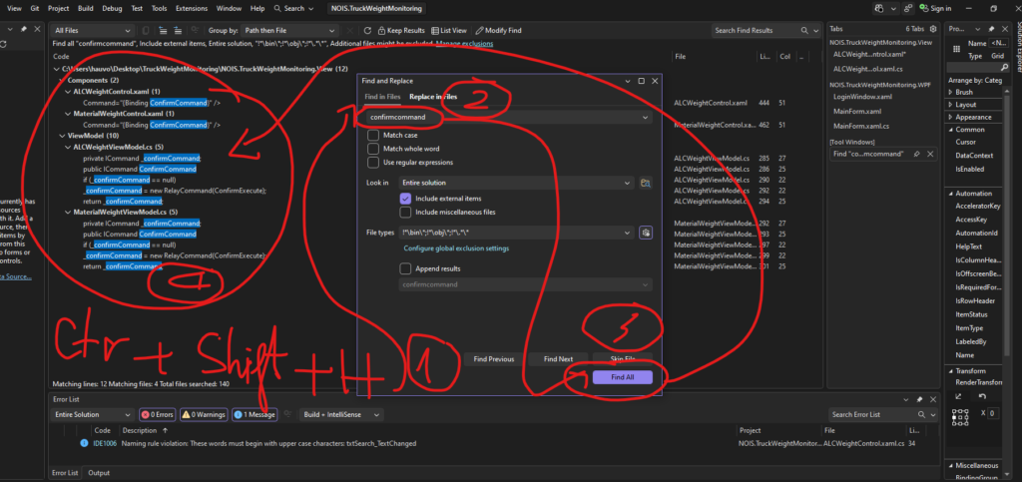
Task: Select the Output tab at bottom
Action: tap(100, 473)
